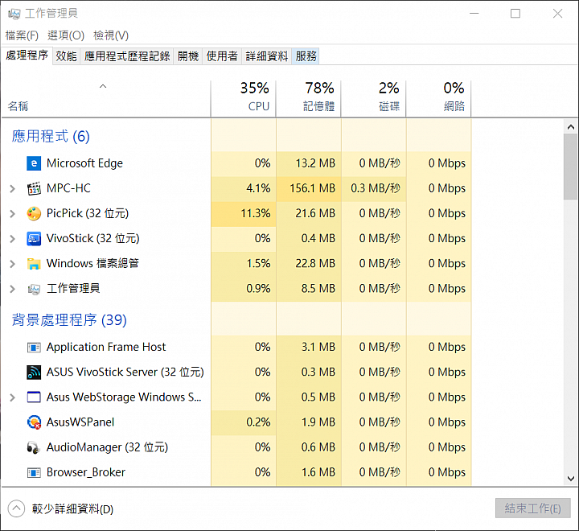579x531 pixels.
Task: Click the 結束工作(E) button
Action: point(533,508)
